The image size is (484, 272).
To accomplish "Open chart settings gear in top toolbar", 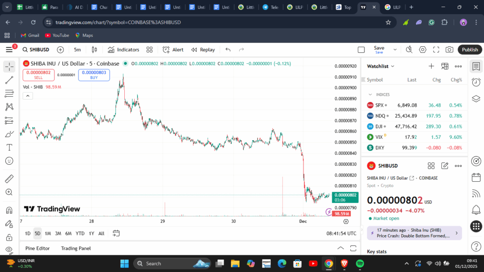I will (423, 50).
